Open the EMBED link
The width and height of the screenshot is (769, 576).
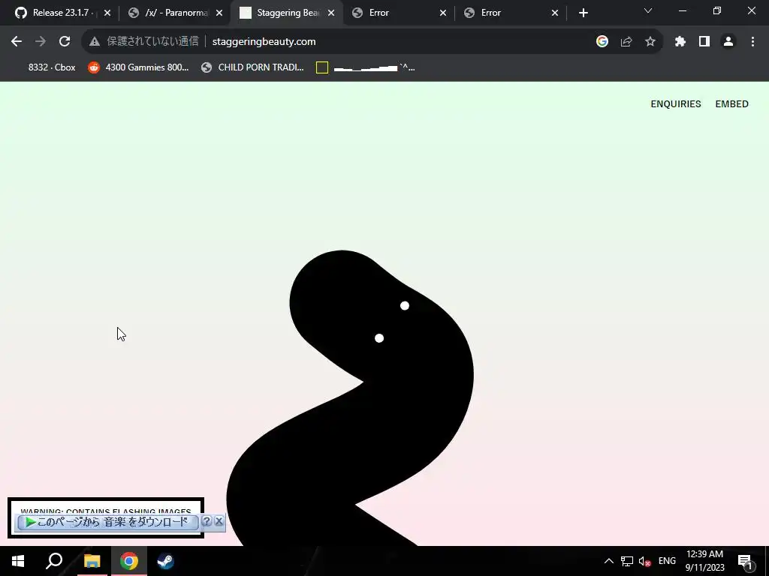[x=731, y=103]
